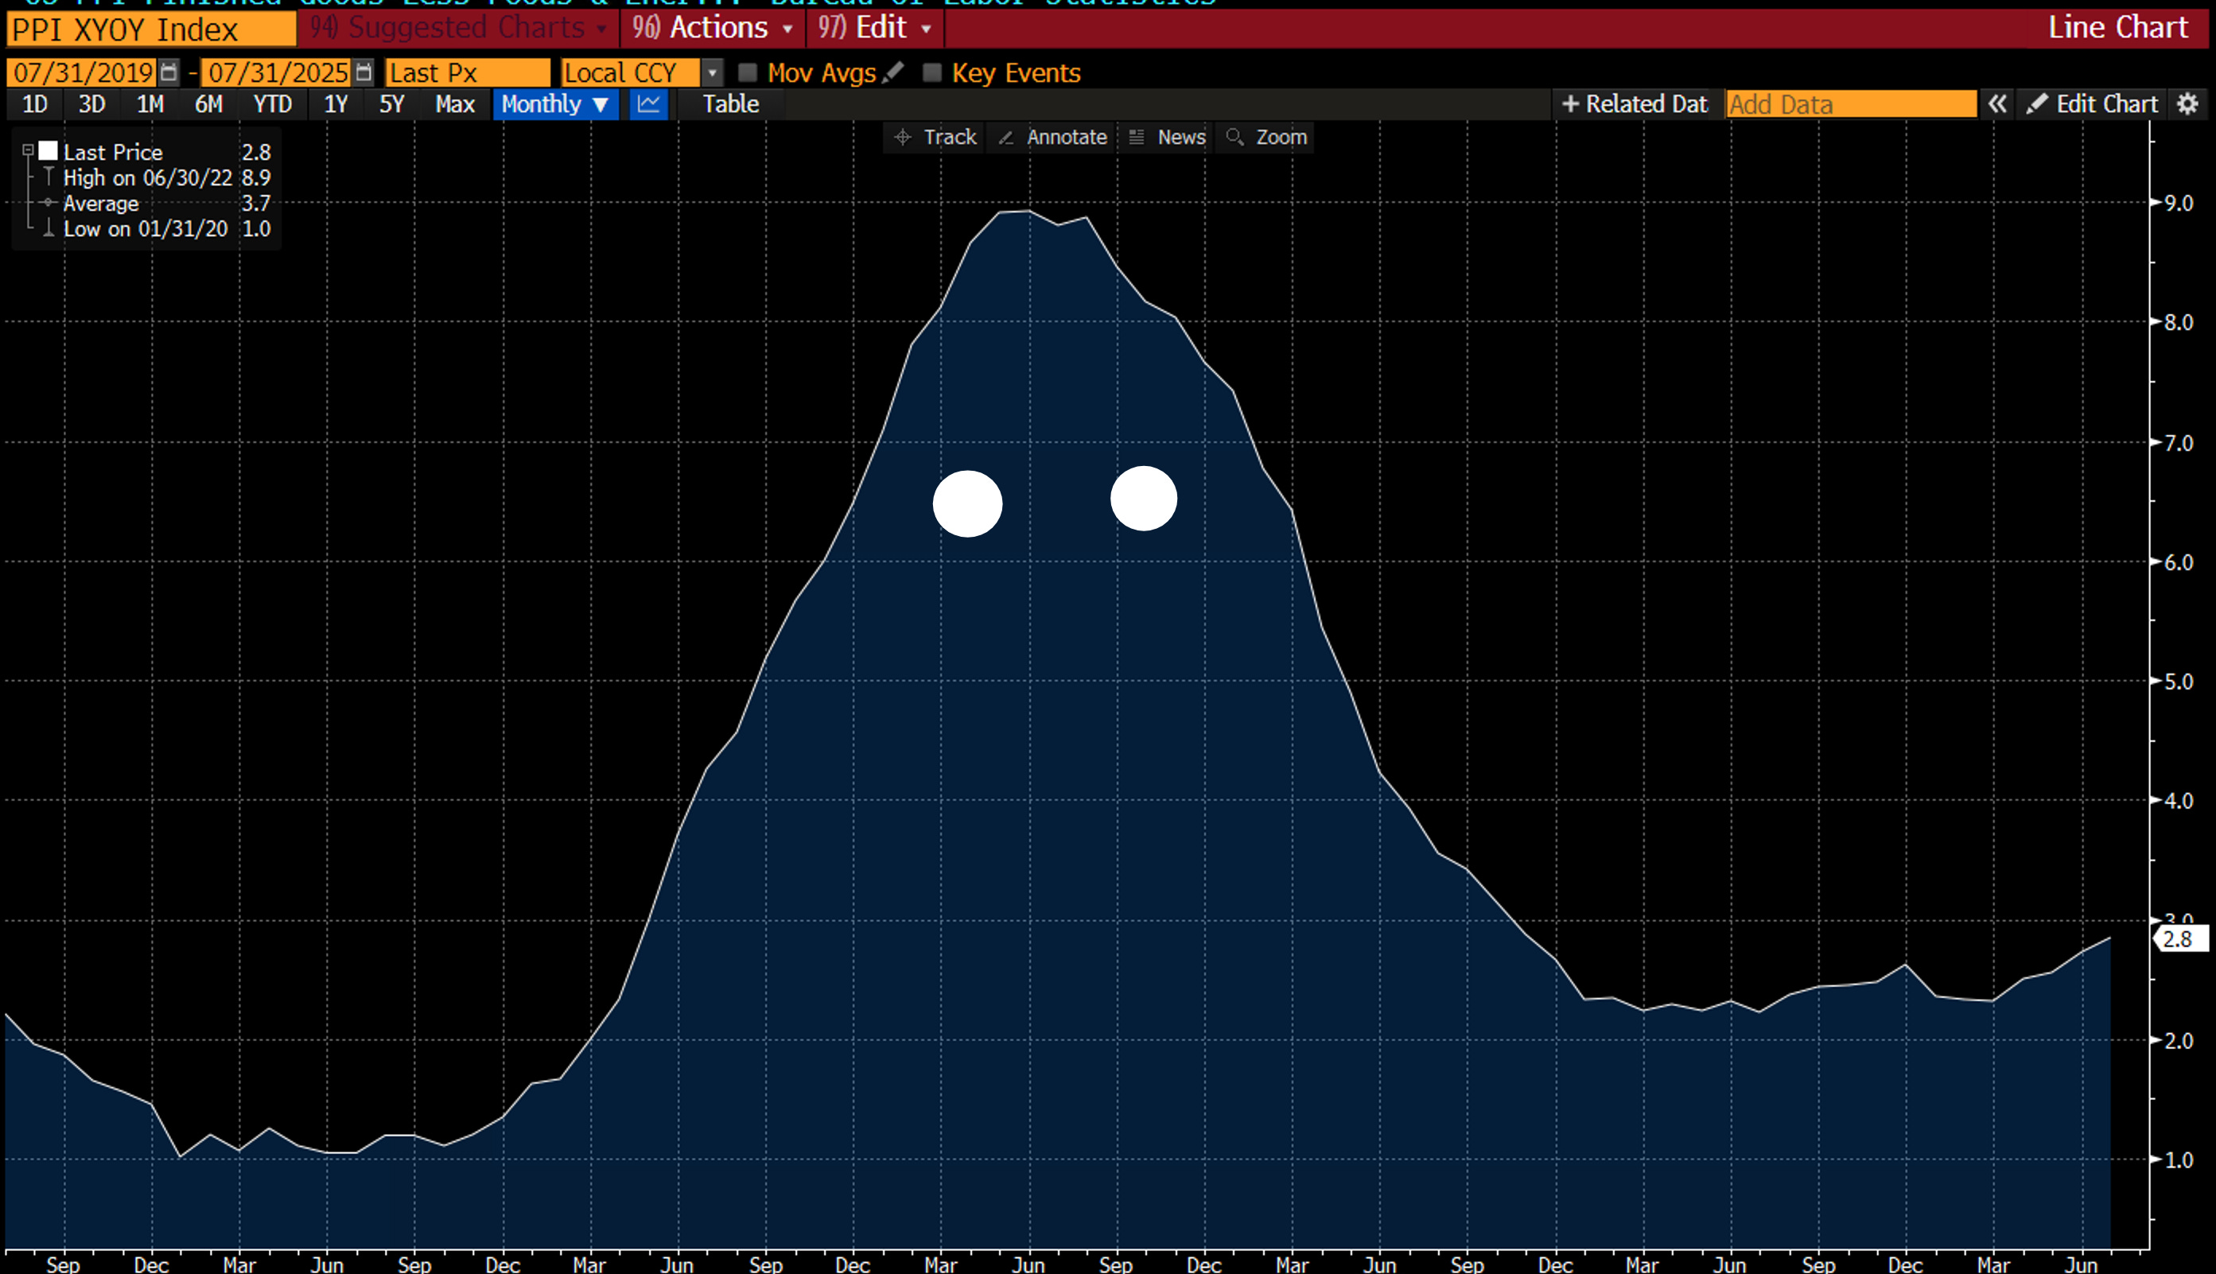
Task: Click the Add Data input field
Action: point(1850,104)
